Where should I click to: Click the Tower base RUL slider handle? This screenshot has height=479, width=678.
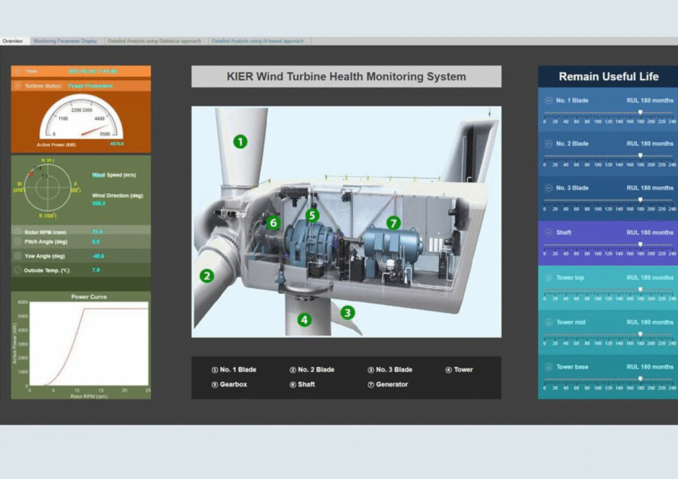coord(640,378)
